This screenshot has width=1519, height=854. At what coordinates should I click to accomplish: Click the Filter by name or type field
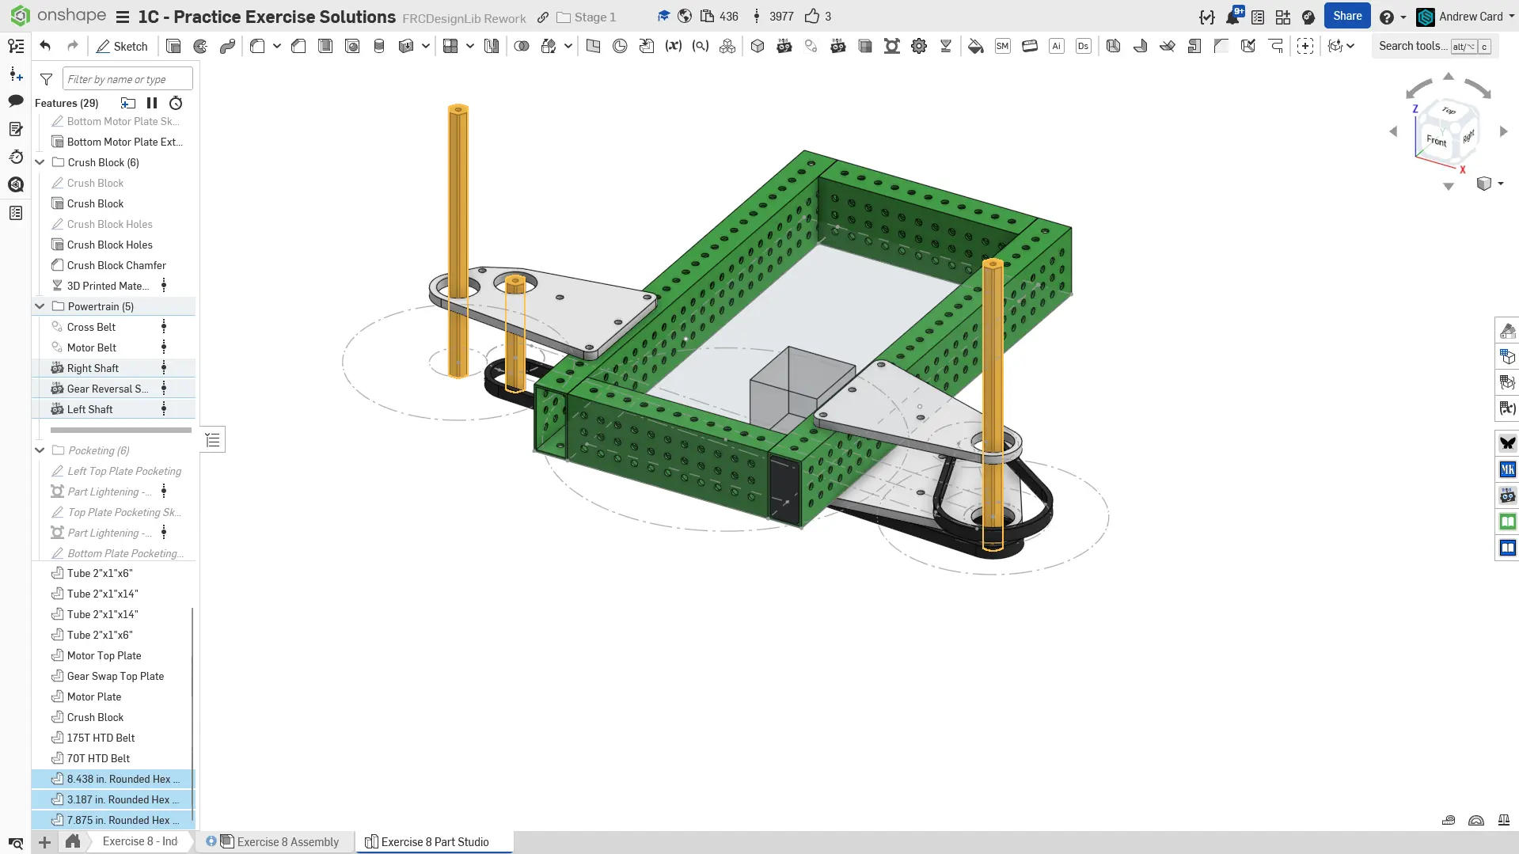pos(127,79)
